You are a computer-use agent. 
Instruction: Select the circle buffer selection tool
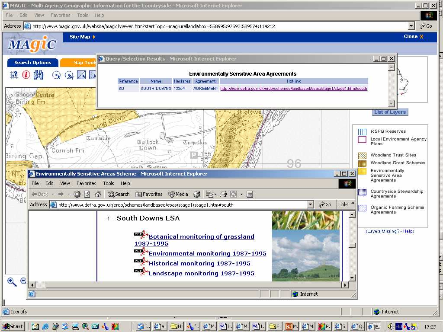click(x=69, y=75)
